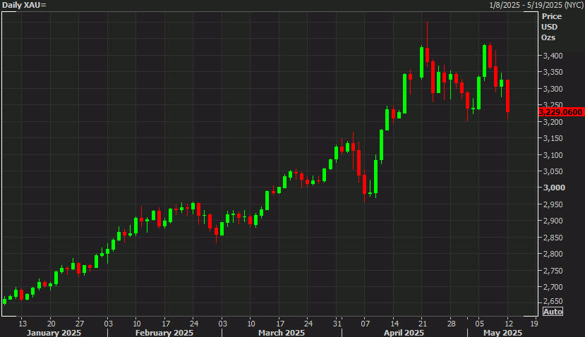The image size is (585, 337).
Task: Click the bold 3,000 price axis label
Action: click(x=554, y=188)
